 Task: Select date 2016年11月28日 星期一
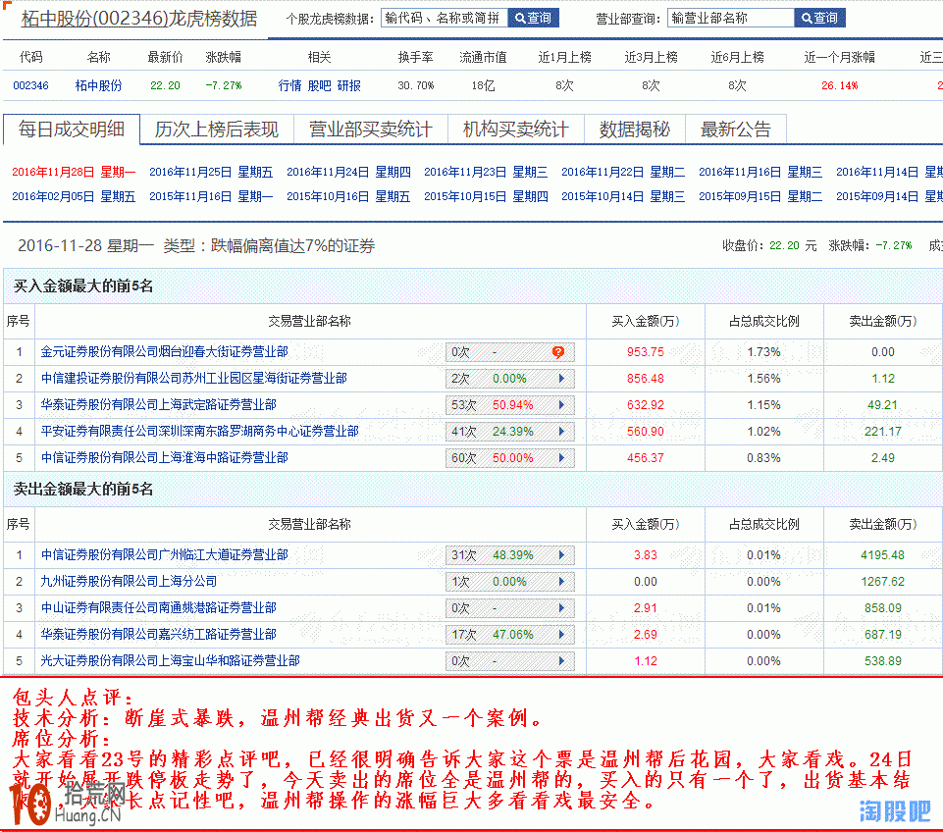click(74, 172)
